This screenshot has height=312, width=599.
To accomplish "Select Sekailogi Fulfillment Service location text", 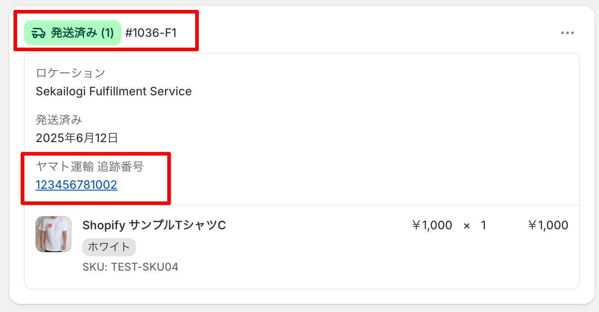I will (113, 92).
